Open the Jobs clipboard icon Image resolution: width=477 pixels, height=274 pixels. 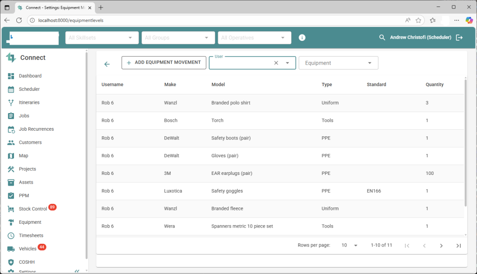(11, 116)
